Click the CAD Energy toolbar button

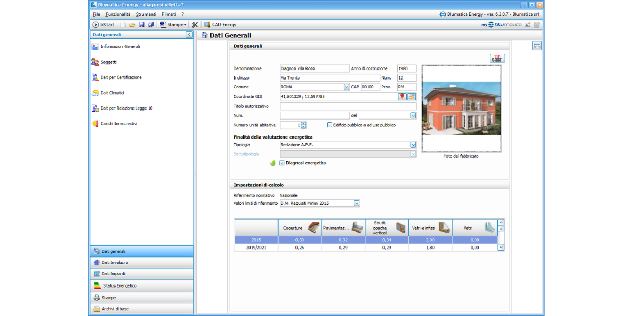click(x=220, y=25)
